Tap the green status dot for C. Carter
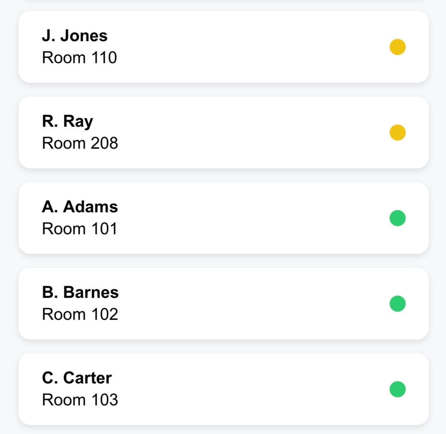This screenshot has width=446, height=434. click(x=397, y=389)
